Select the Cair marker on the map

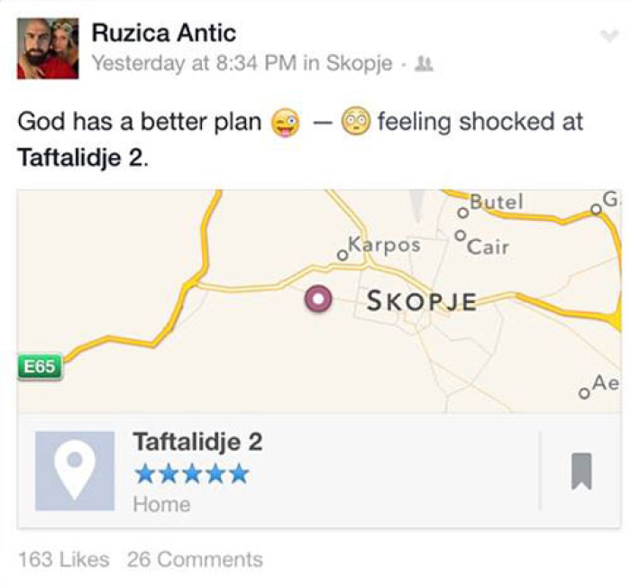pos(461,236)
